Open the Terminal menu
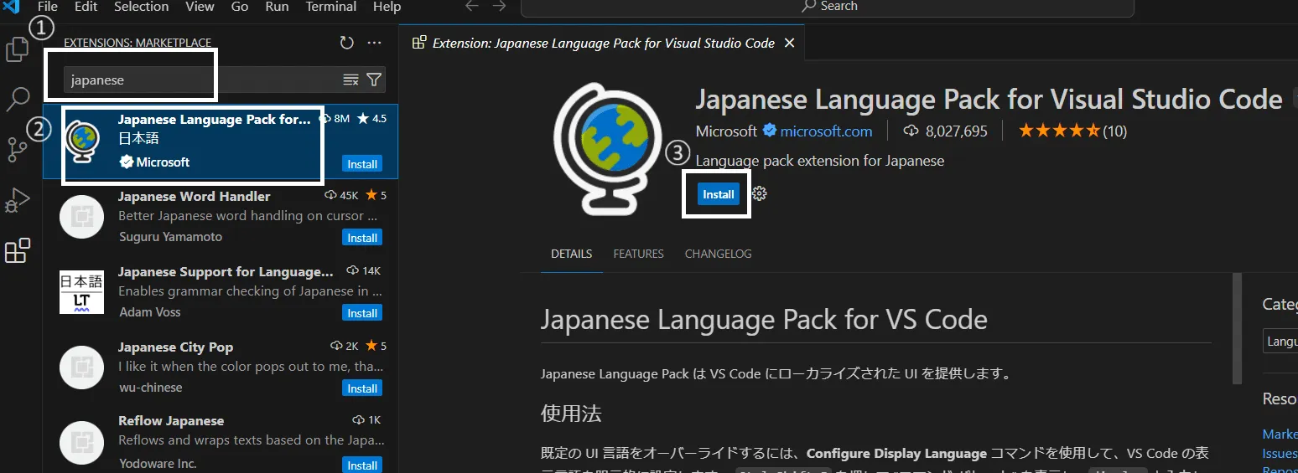 333,7
